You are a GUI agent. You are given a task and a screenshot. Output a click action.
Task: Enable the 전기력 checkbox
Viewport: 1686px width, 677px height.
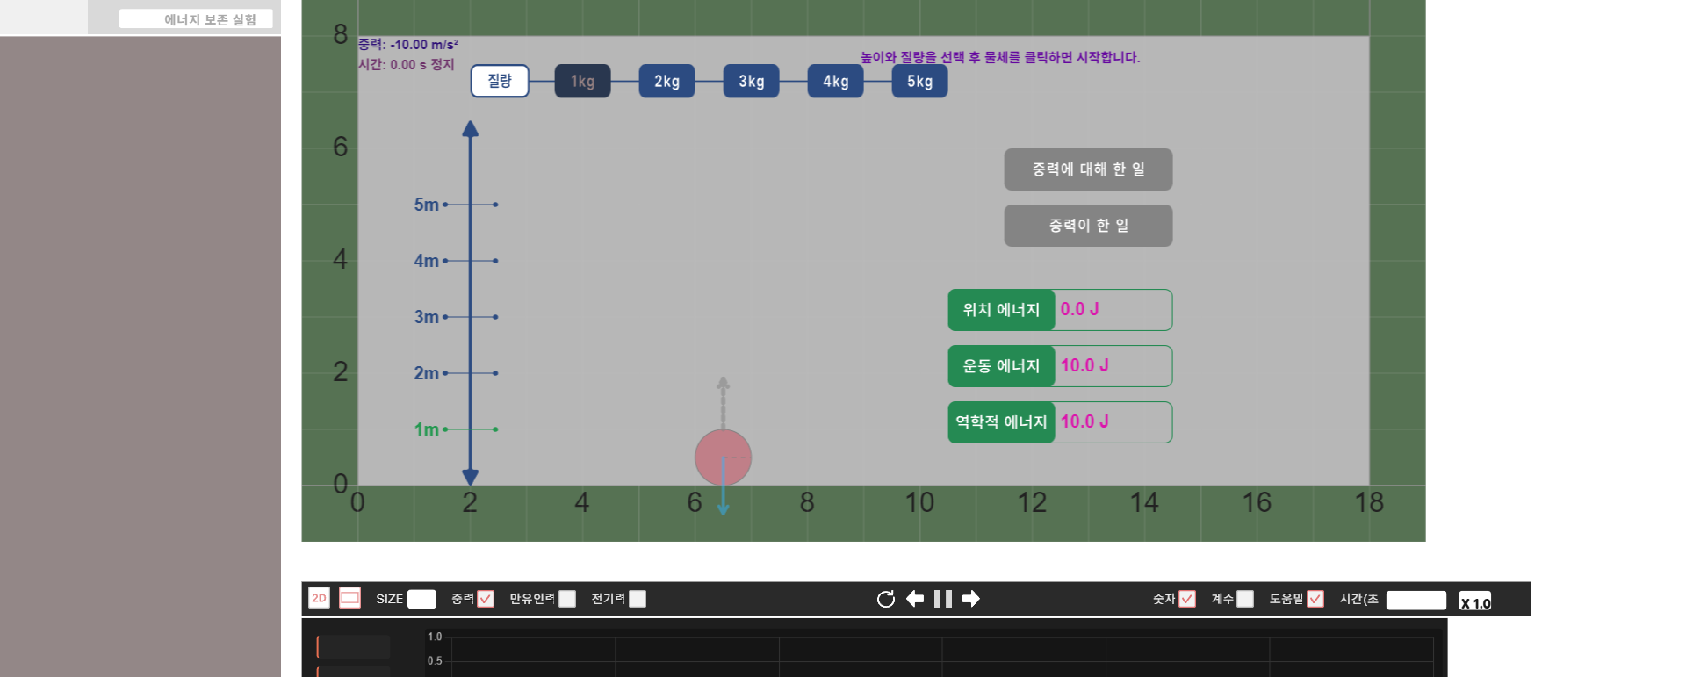click(x=638, y=599)
